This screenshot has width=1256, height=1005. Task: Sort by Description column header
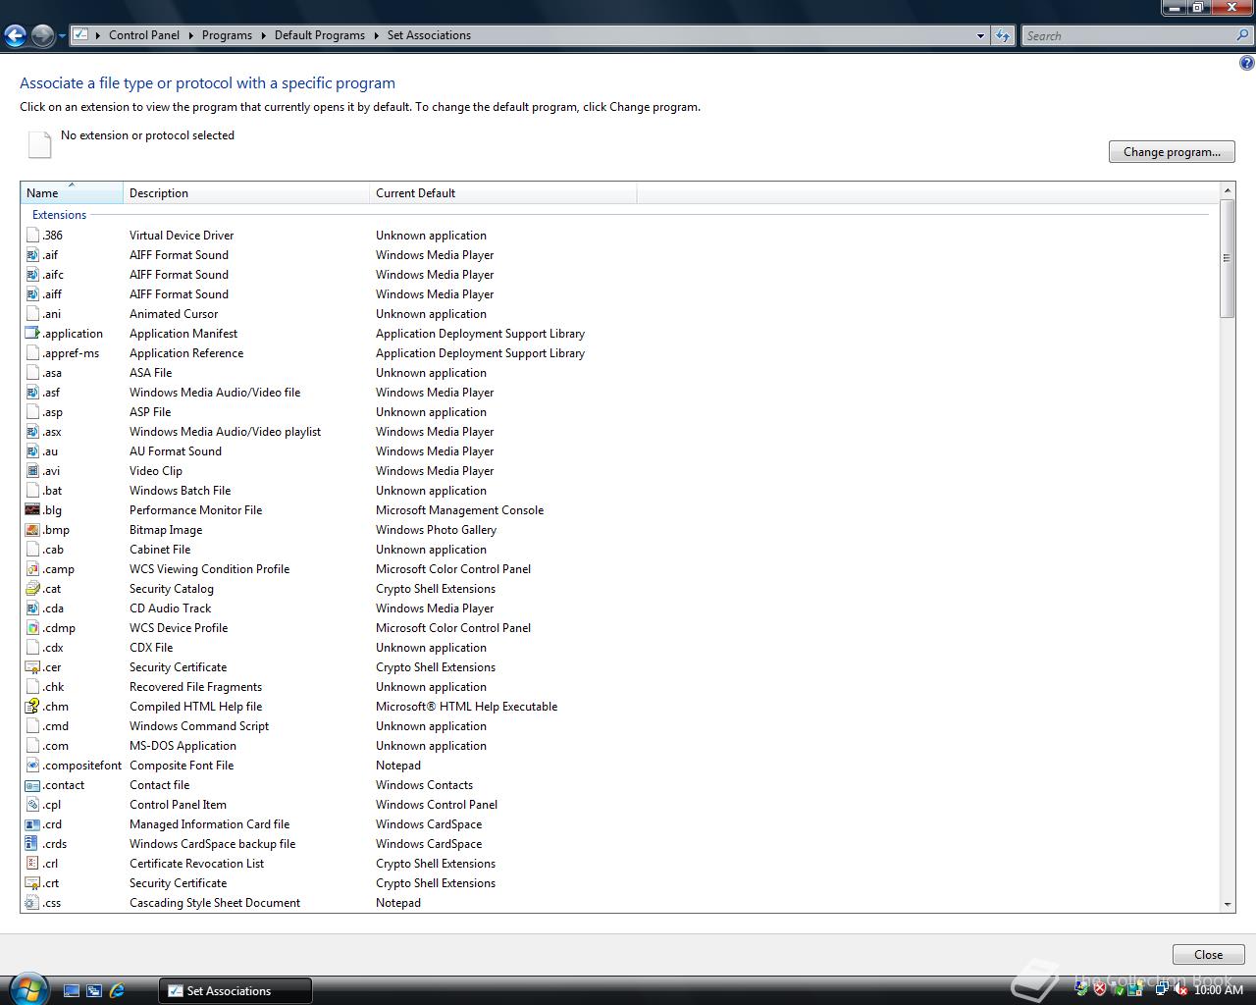pyautogui.click(x=246, y=193)
